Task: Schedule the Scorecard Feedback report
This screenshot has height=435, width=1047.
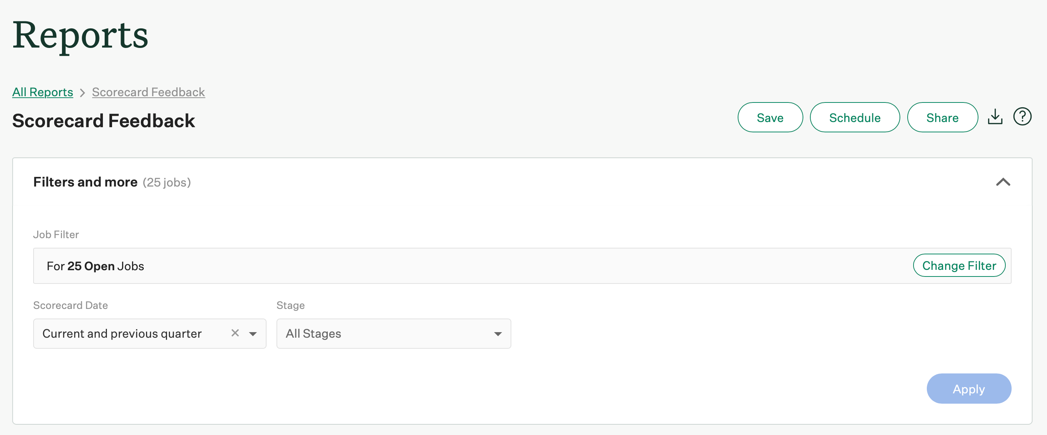Action: click(x=855, y=117)
